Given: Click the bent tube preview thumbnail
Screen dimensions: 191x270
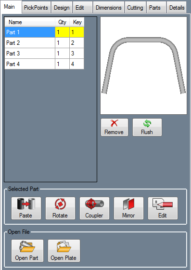Looking at the screenshot, I should pos(143,66).
